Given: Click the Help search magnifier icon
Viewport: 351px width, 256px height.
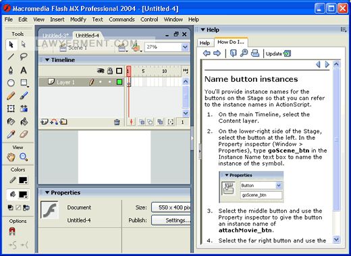Looking at the screenshot, I should (x=244, y=53).
